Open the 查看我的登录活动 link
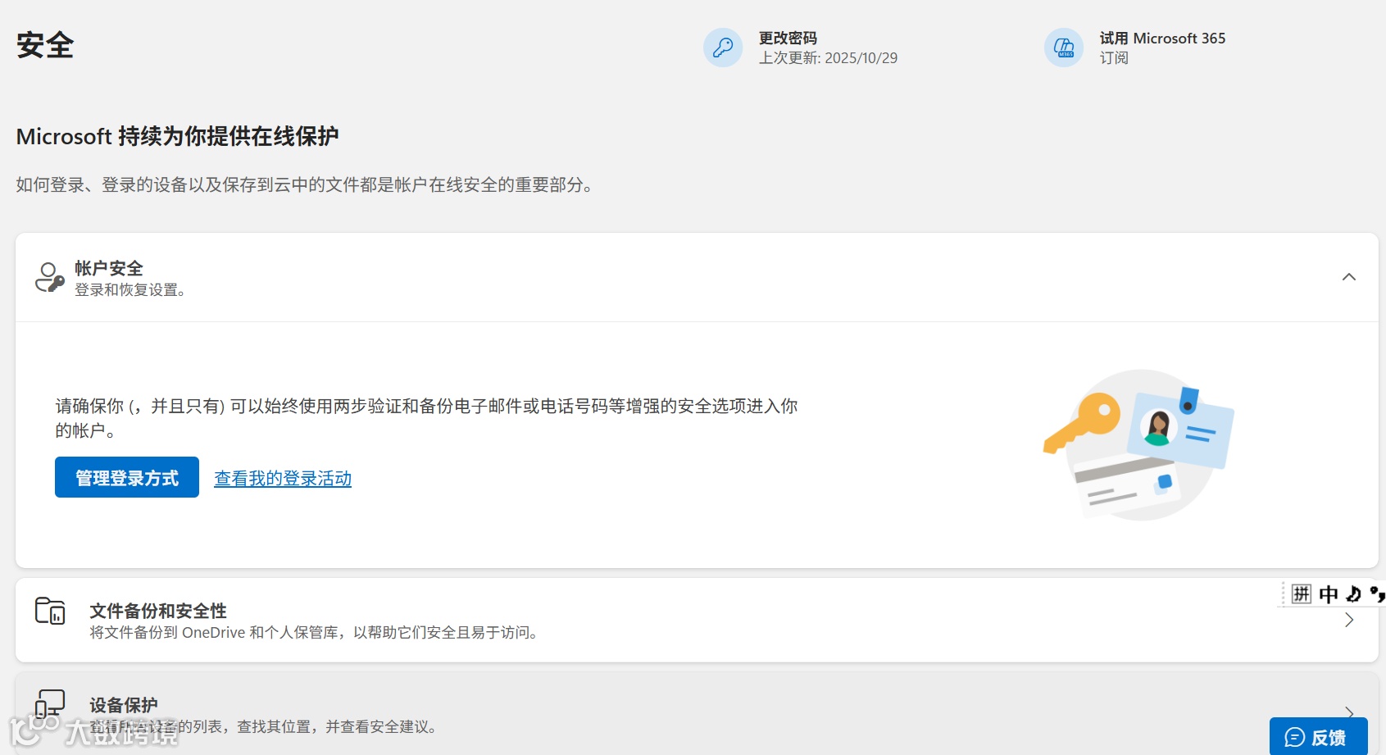This screenshot has height=755, width=1386. [283, 479]
